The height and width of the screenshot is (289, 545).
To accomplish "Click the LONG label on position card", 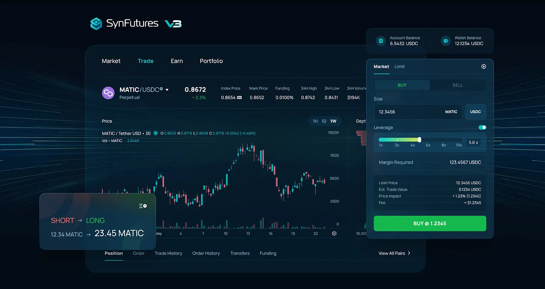I will 95,220.
